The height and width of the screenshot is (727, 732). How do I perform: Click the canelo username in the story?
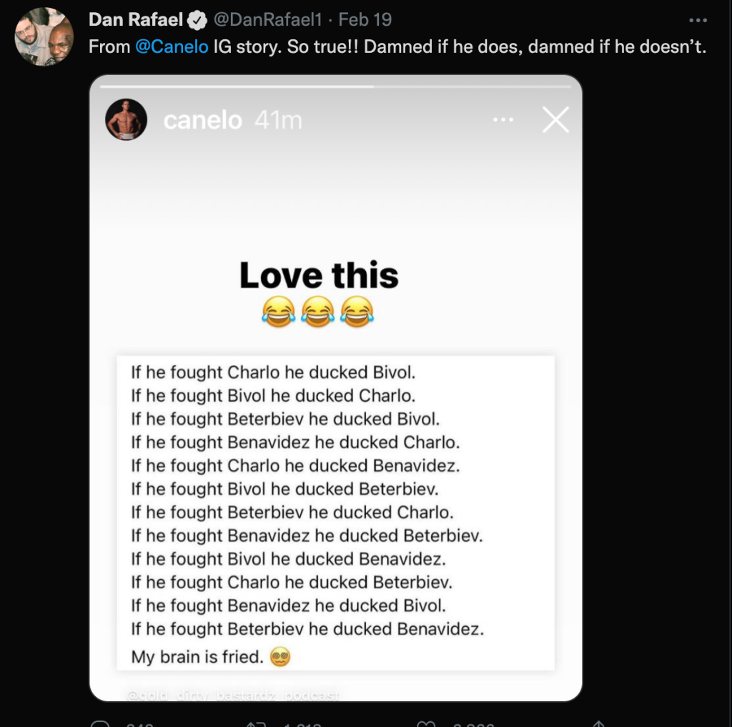(202, 121)
